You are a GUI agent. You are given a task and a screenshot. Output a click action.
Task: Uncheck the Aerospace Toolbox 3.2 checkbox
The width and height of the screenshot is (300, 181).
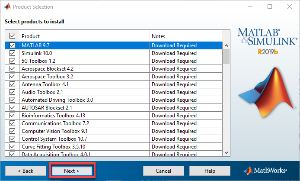[x=12, y=77]
